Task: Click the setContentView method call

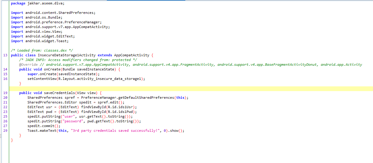Action: click(42, 79)
